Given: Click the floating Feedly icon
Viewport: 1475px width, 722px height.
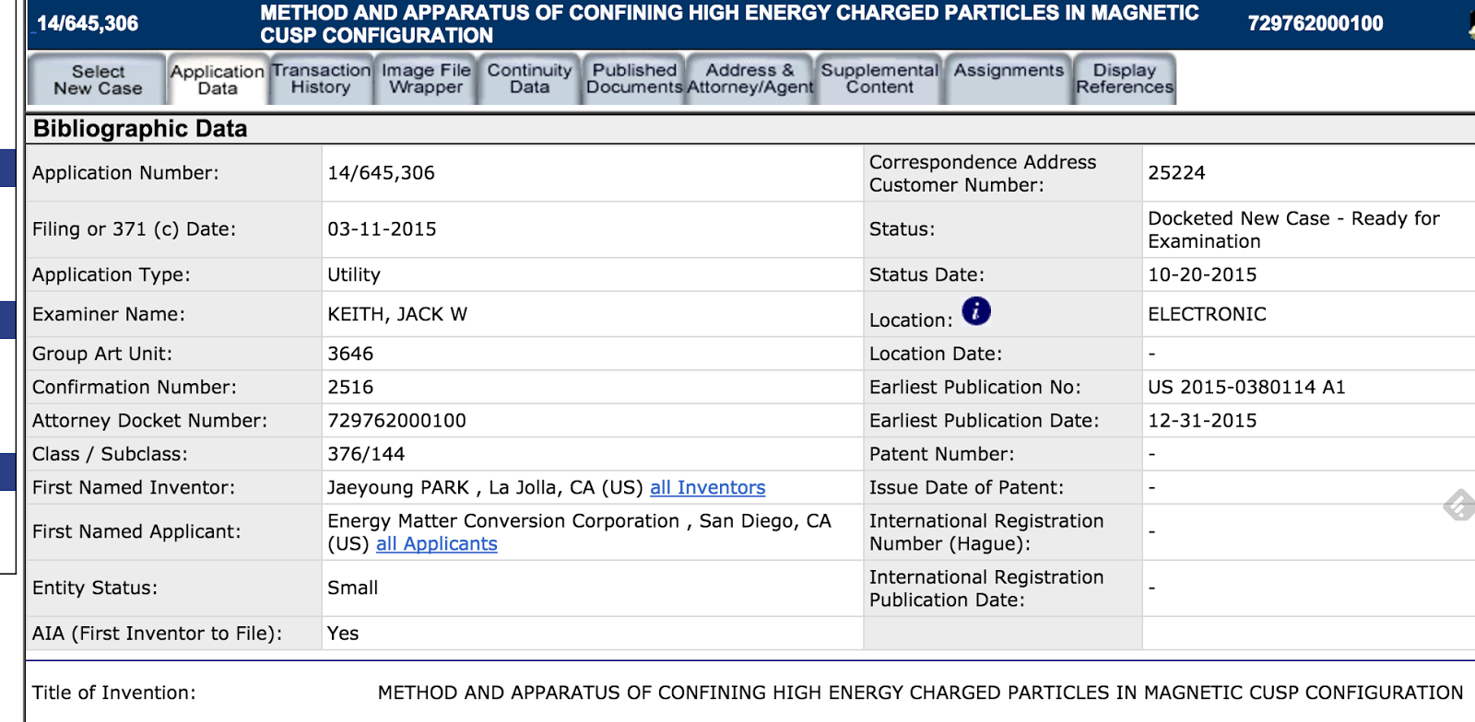Looking at the screenshot, I should (x=1459, y=505).
